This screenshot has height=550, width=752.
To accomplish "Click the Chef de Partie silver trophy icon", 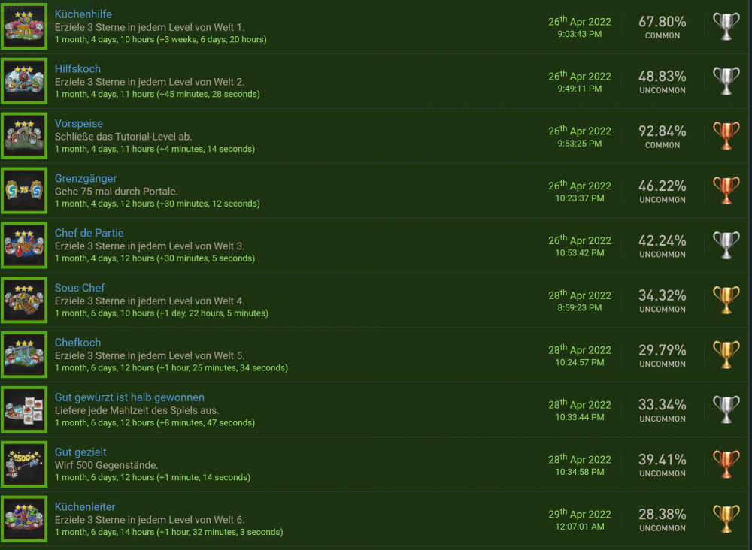I will pos(726,246).
